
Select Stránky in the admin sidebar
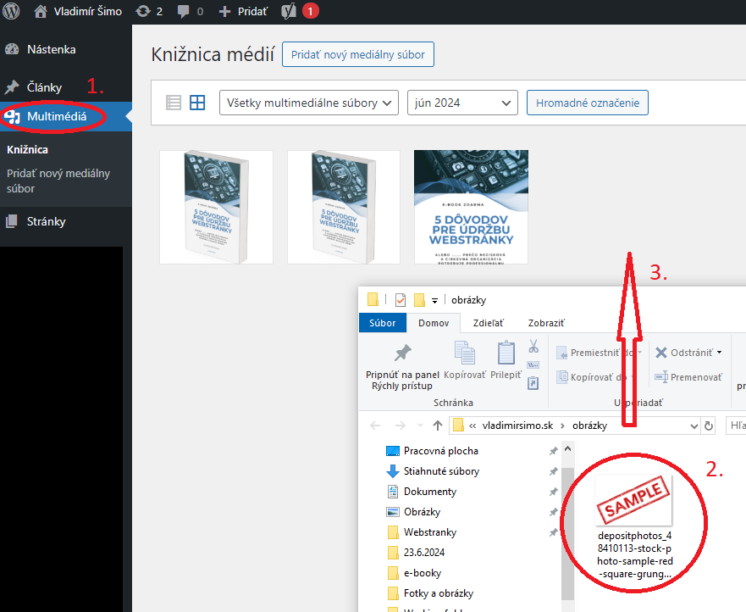point(45,222)
